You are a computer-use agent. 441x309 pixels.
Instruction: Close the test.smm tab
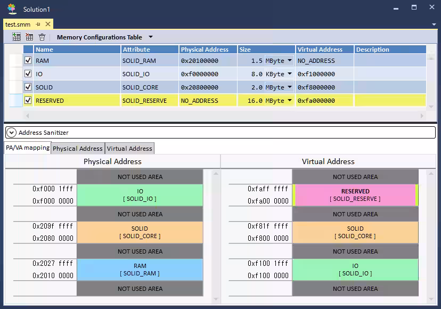[48, 25]
